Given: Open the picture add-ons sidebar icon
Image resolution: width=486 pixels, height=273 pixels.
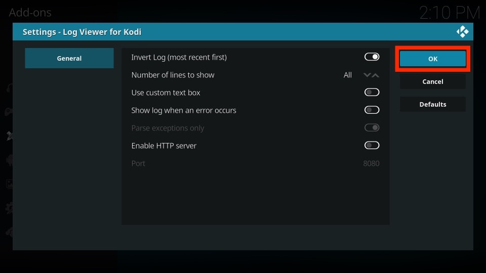Looking at the screenshot, I should pos(10,184).
